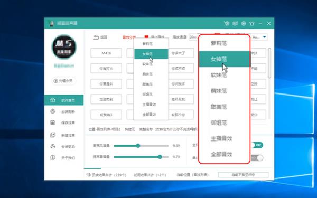
Task: Open the round settings icon in title bar
Action: tap(244, 23)
